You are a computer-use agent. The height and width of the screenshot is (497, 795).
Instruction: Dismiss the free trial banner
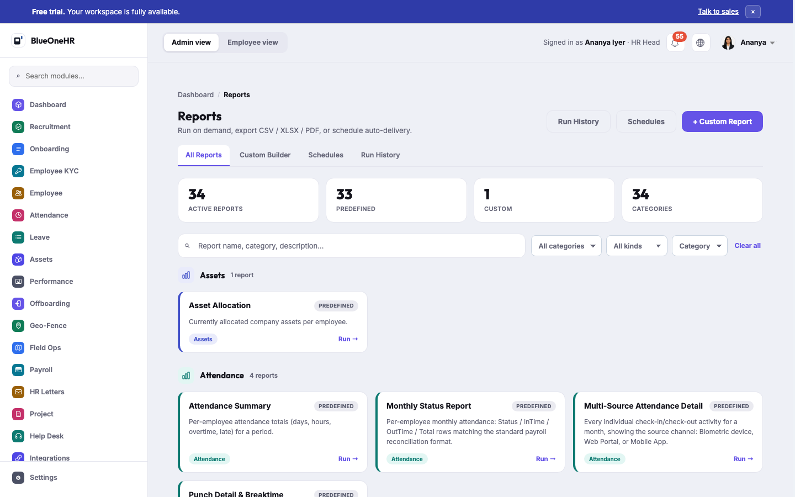point(753,12)
